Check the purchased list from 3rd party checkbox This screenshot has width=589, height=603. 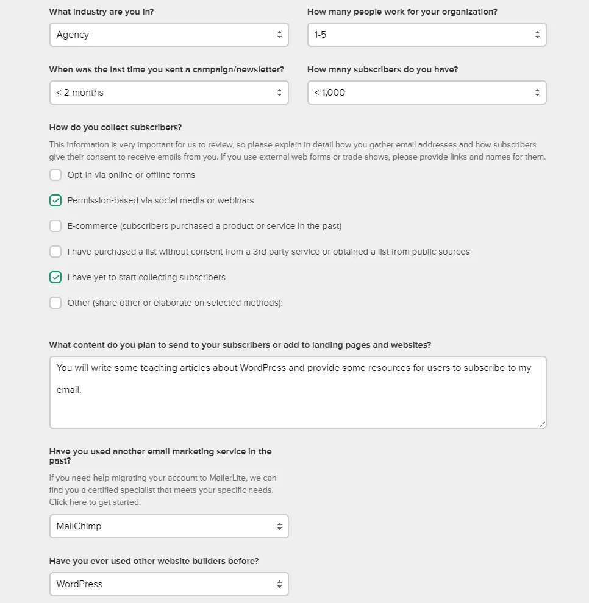[x=55, y=252]
